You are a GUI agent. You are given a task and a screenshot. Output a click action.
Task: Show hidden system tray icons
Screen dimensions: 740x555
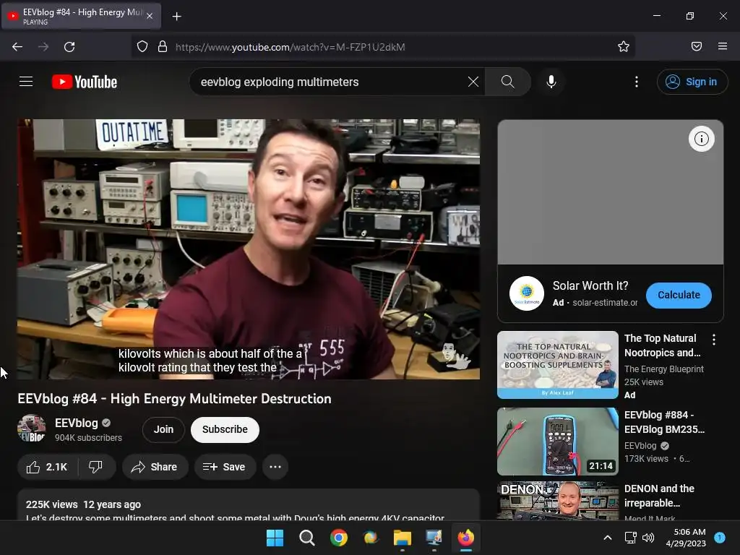[608, 538]
